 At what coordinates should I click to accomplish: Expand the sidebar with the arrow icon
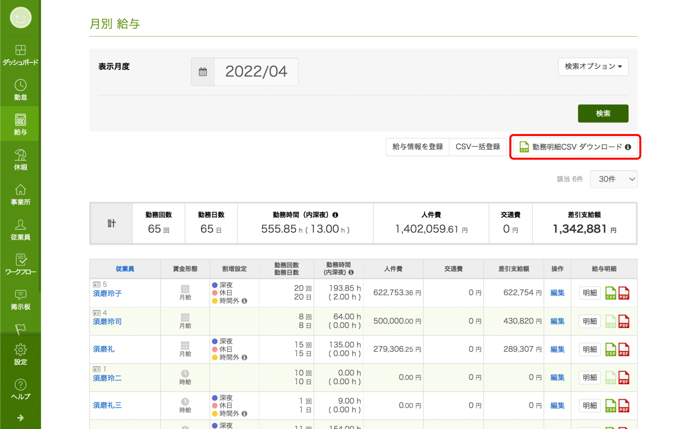[x=20, y=418]
